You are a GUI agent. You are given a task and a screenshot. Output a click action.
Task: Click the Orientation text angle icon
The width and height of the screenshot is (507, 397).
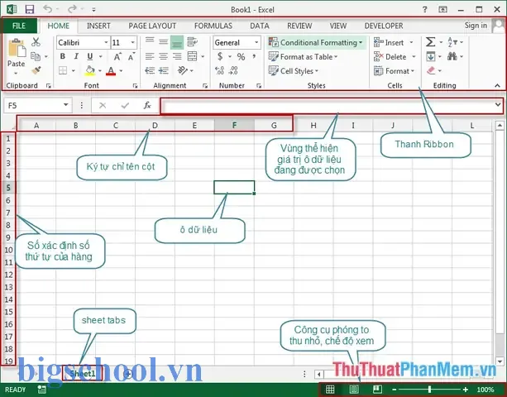click(183, 70)
